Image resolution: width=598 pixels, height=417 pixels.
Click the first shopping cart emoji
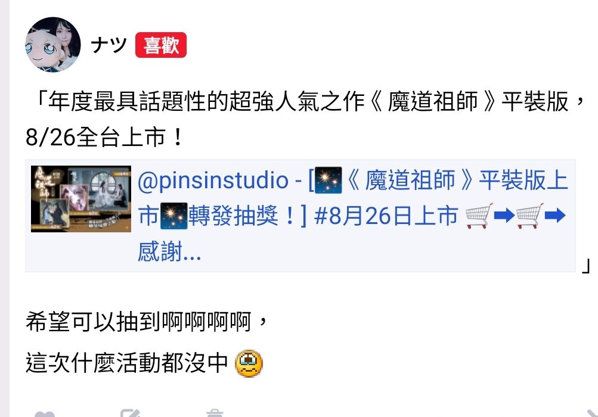tap(479, 216)
